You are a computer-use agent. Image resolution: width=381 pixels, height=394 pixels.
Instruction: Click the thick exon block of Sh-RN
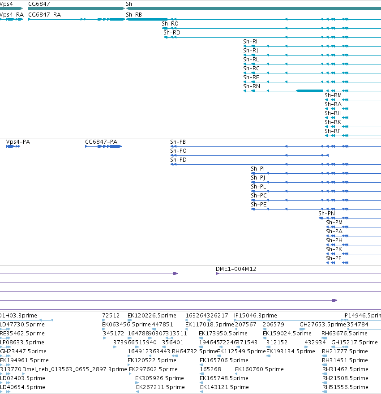(x=309, y=91)
